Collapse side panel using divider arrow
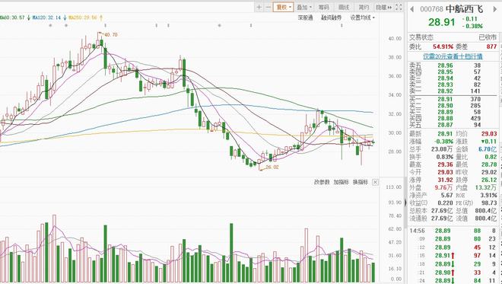Screen dimensions: 502x284 pos(405,203)
